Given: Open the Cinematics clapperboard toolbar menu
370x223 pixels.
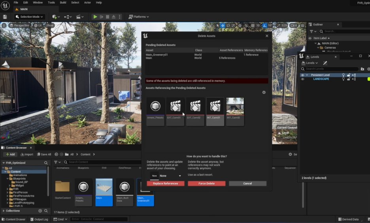Looking at the screenshot, I should click(80, 17).
